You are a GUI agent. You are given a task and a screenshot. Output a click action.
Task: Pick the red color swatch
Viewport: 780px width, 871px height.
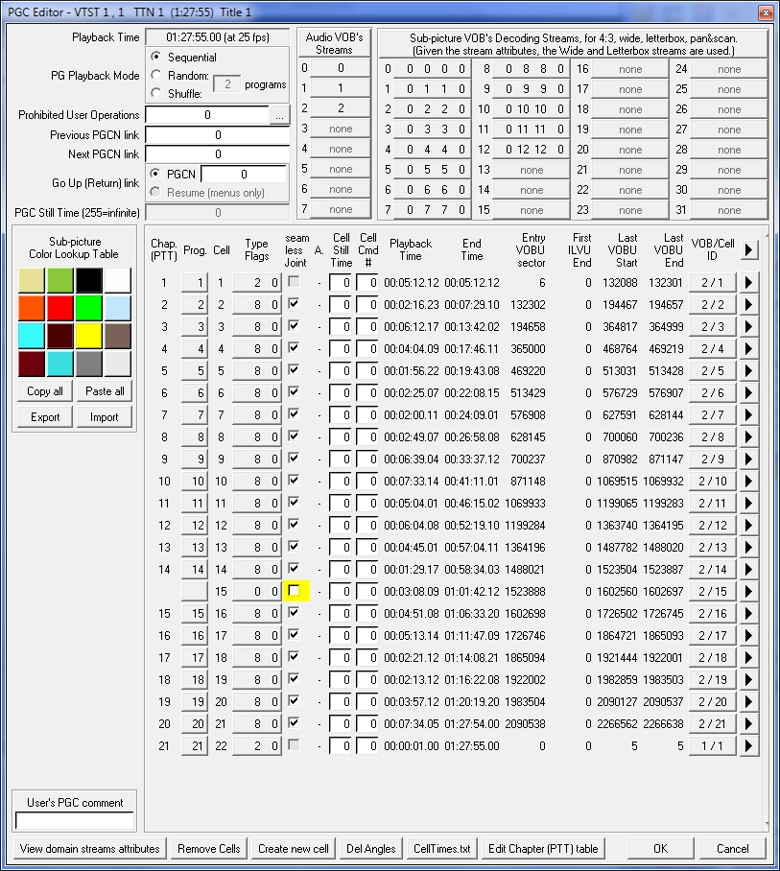[60, 308]
